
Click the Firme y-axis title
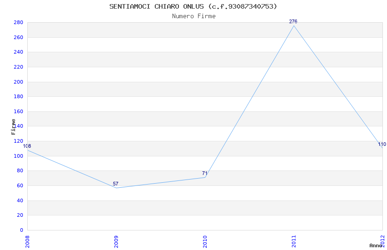pos(13,127)
